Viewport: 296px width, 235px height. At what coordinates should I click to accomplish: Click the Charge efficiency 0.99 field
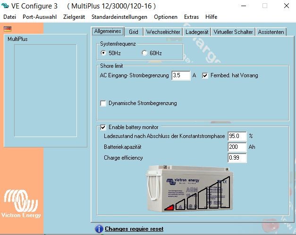coord(237,158)
